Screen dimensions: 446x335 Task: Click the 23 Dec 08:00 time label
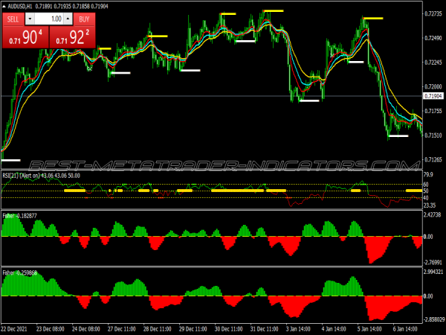51,329
